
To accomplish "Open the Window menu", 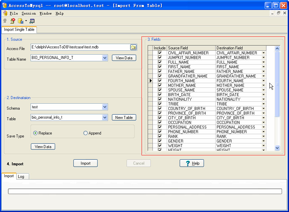I will (46, 14).
